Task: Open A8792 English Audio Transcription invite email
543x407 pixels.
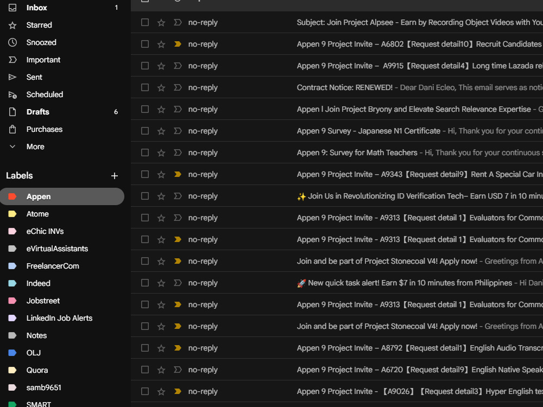Action: 337,348
